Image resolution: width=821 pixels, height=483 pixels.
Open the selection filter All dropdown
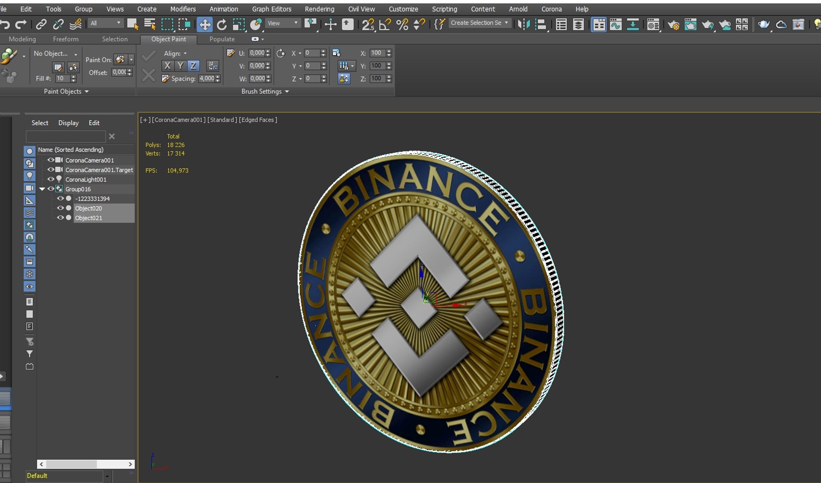[x=106, y=23]
